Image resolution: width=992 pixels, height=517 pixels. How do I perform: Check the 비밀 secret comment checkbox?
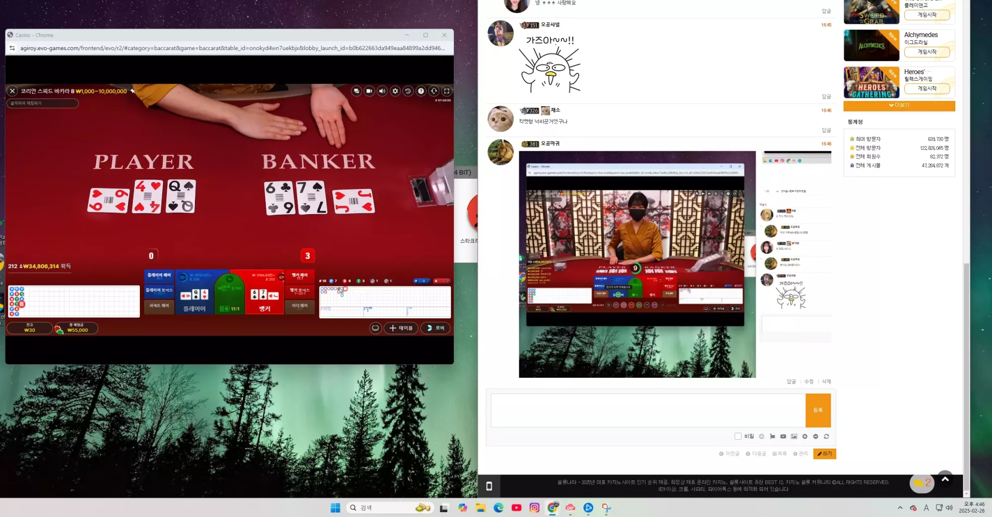[x=738, y=437]
